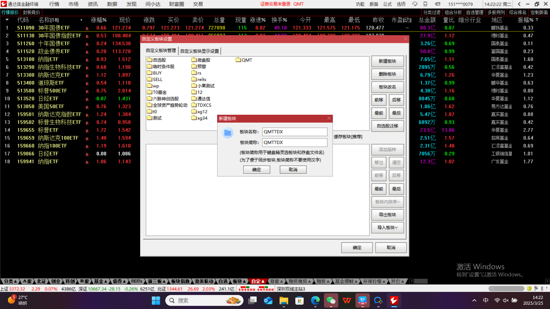This screenshot has width=550, height=309.
Task: Open the mail envelope icon
Action: point(437,4)
